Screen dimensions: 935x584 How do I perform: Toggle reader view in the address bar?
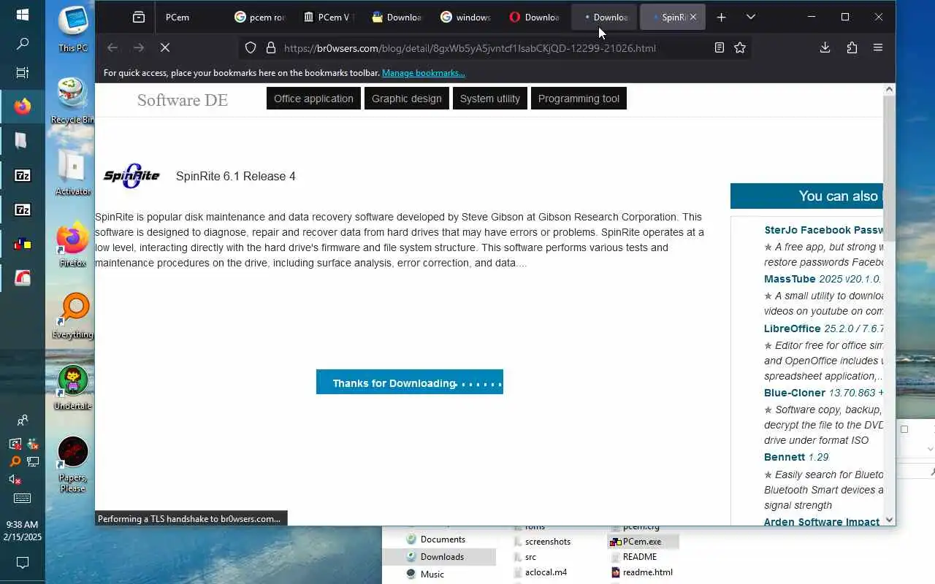[x=720, y=47]
